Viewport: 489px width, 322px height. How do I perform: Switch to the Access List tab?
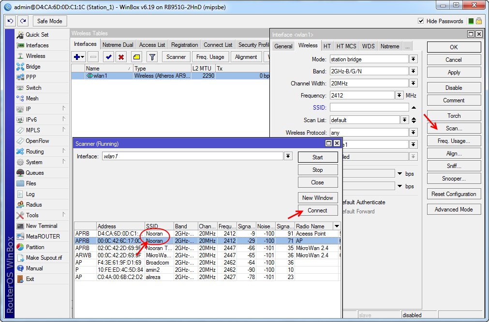152,45
